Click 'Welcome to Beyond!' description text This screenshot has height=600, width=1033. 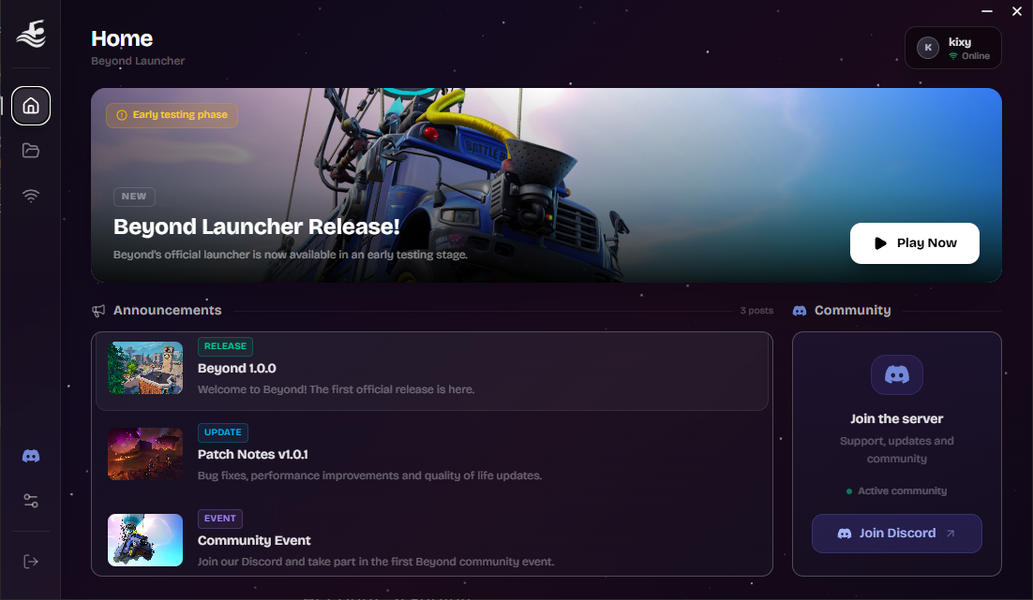pos(336,389)
